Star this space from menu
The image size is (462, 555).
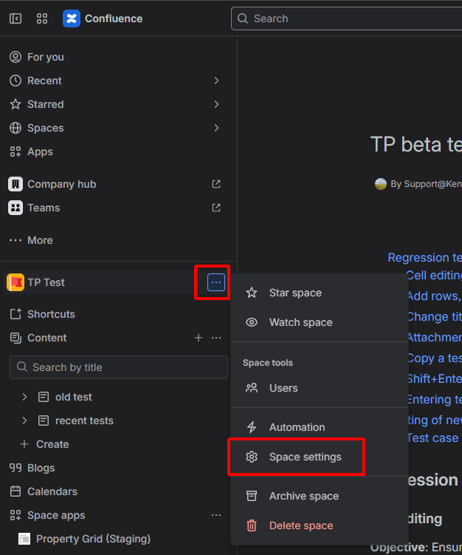tap(295, 293)
